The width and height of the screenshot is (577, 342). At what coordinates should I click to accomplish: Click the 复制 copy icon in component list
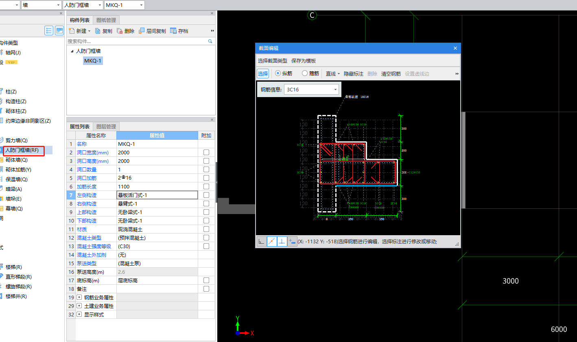98,31
